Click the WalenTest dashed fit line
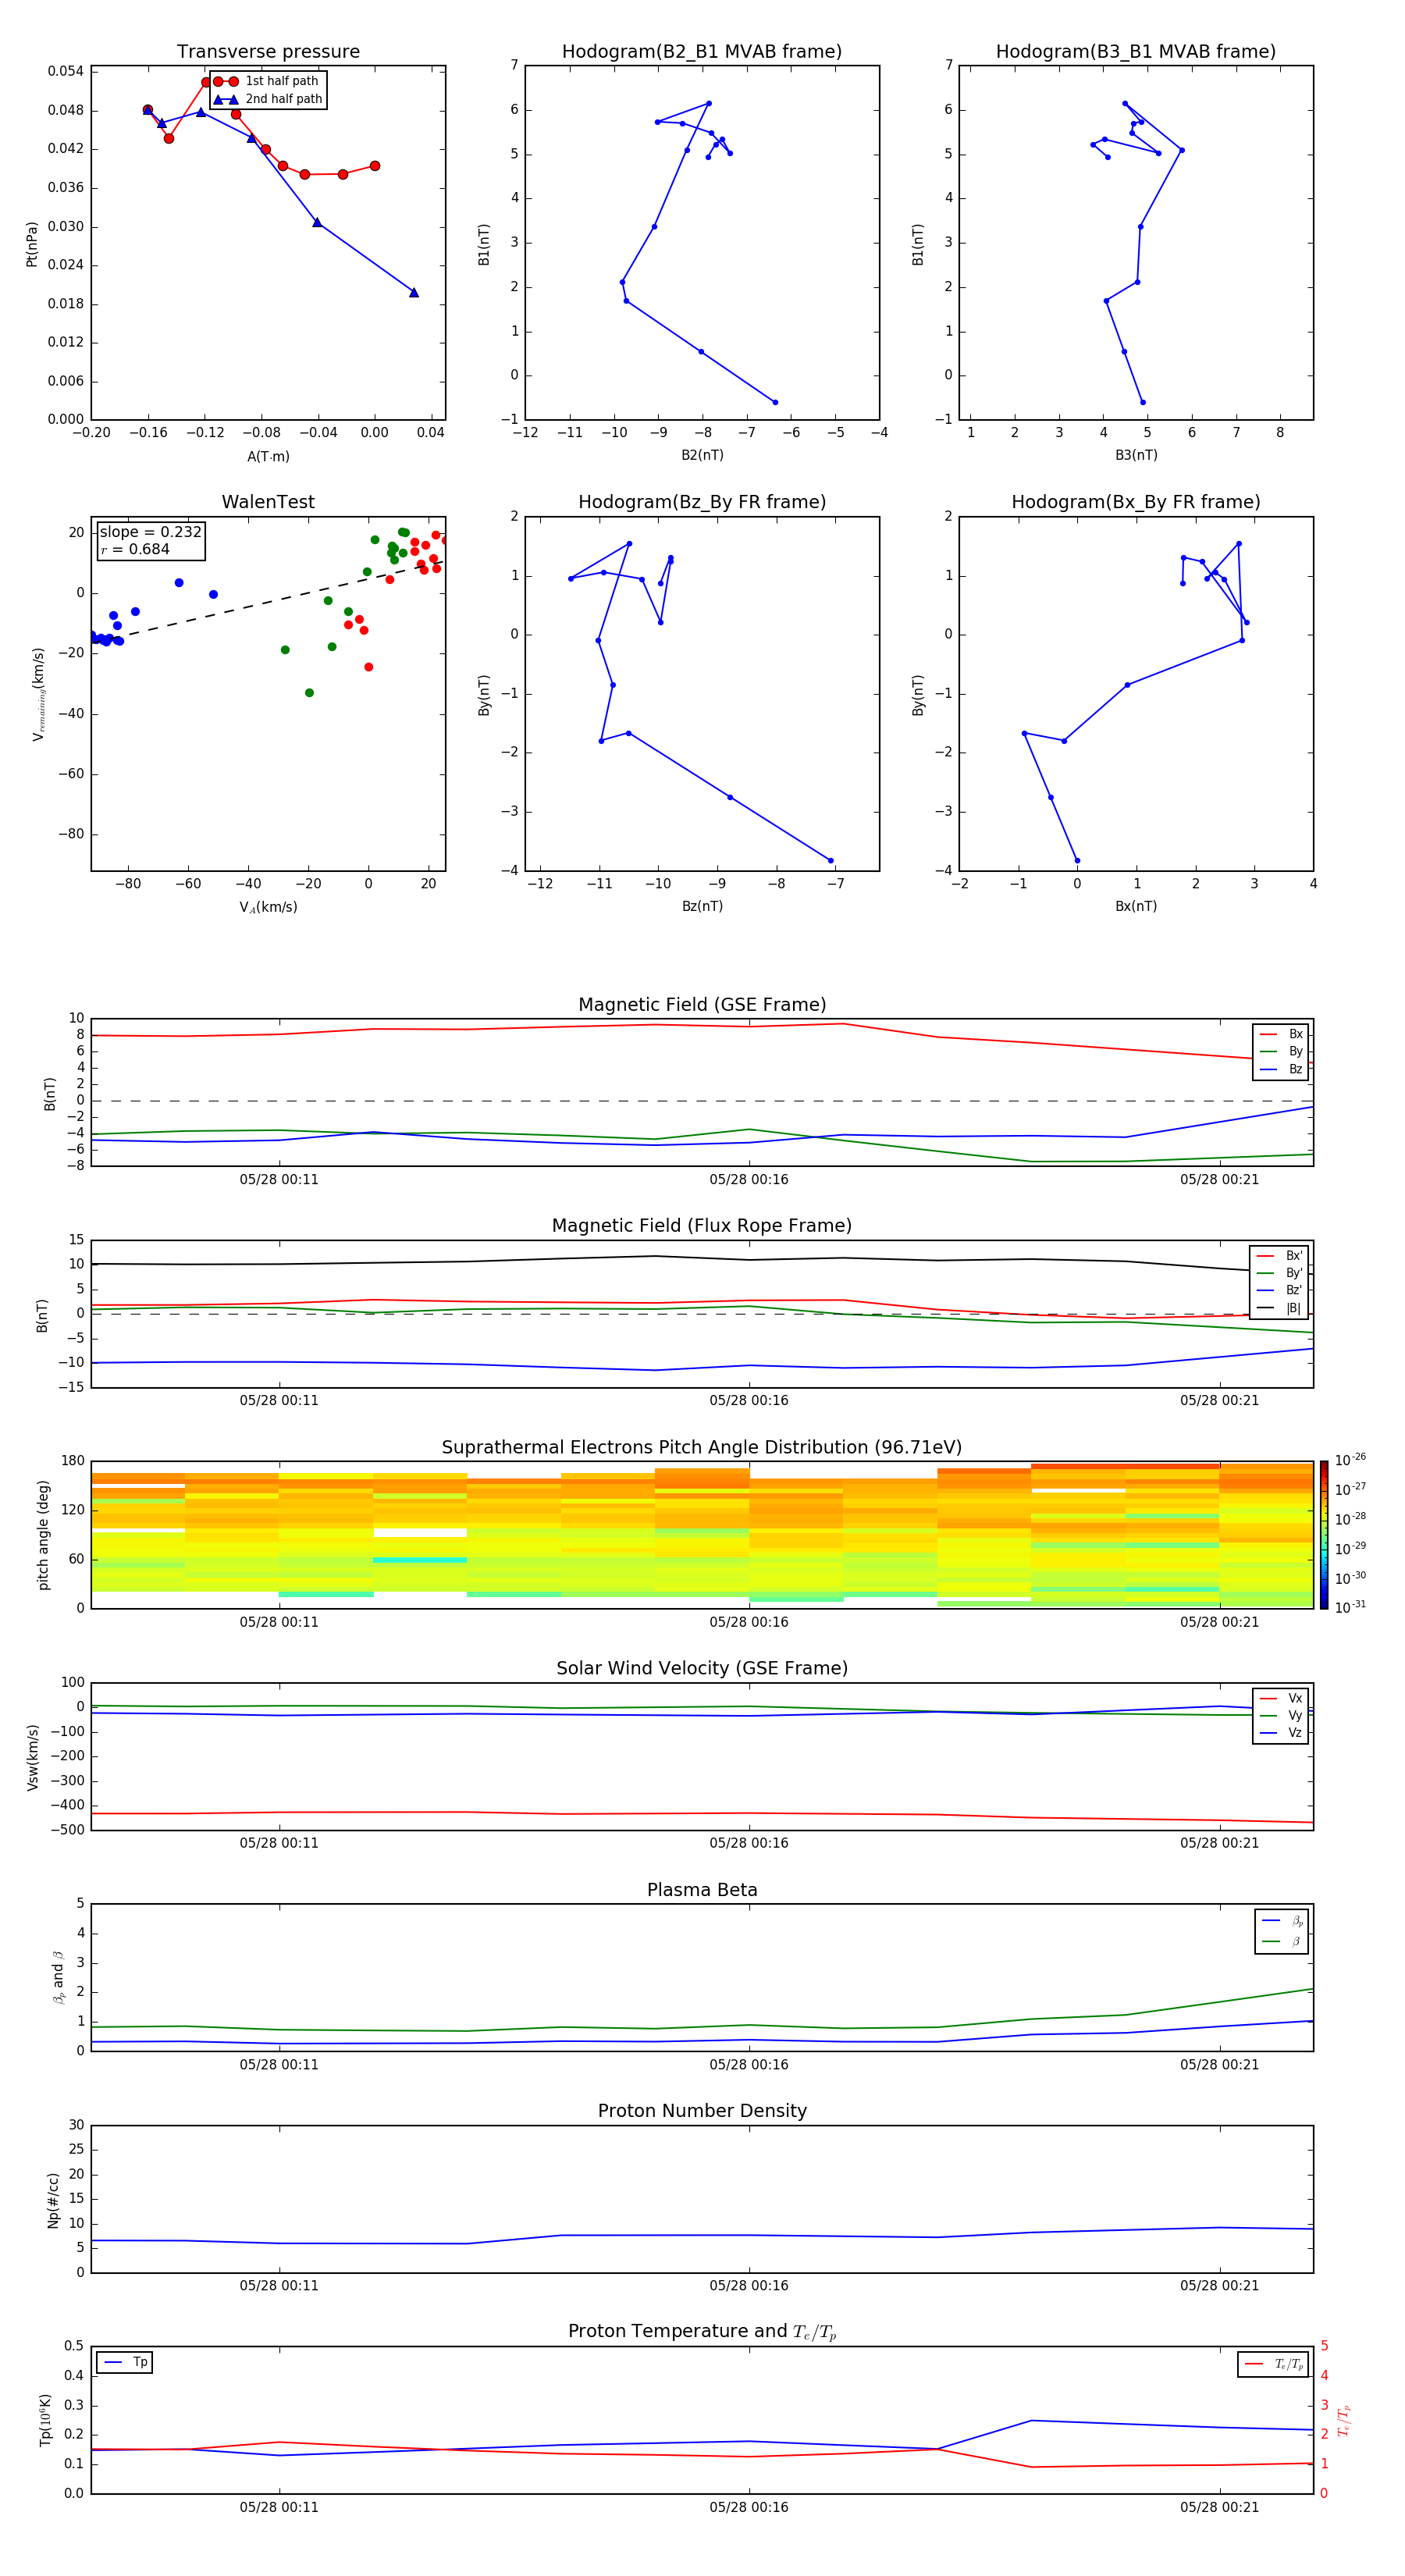Viewport: 1405px width, 2576px height. pyautogui.click(x=268, y=602)
